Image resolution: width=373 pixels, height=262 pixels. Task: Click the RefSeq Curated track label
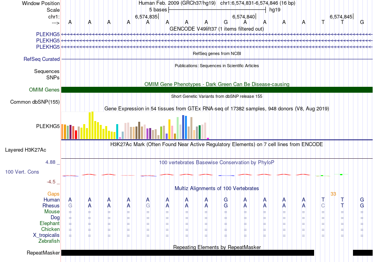point(42,59)
